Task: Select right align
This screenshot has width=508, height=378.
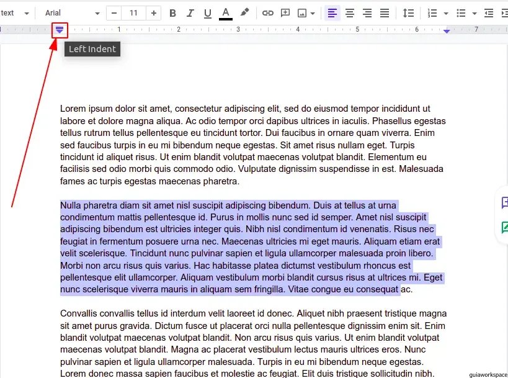Action: (x=367, y=13)
